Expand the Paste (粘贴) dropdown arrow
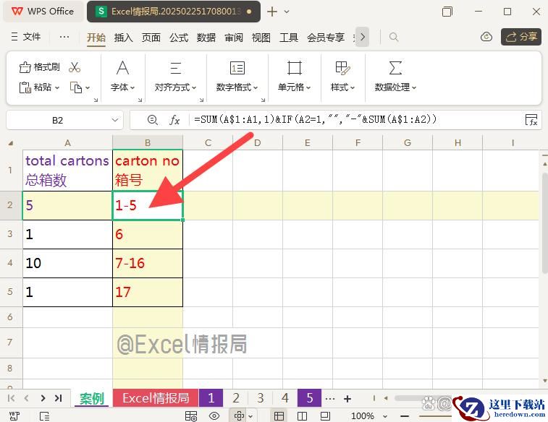The height and width of the screenshot is (422, 548). [57, 87]
